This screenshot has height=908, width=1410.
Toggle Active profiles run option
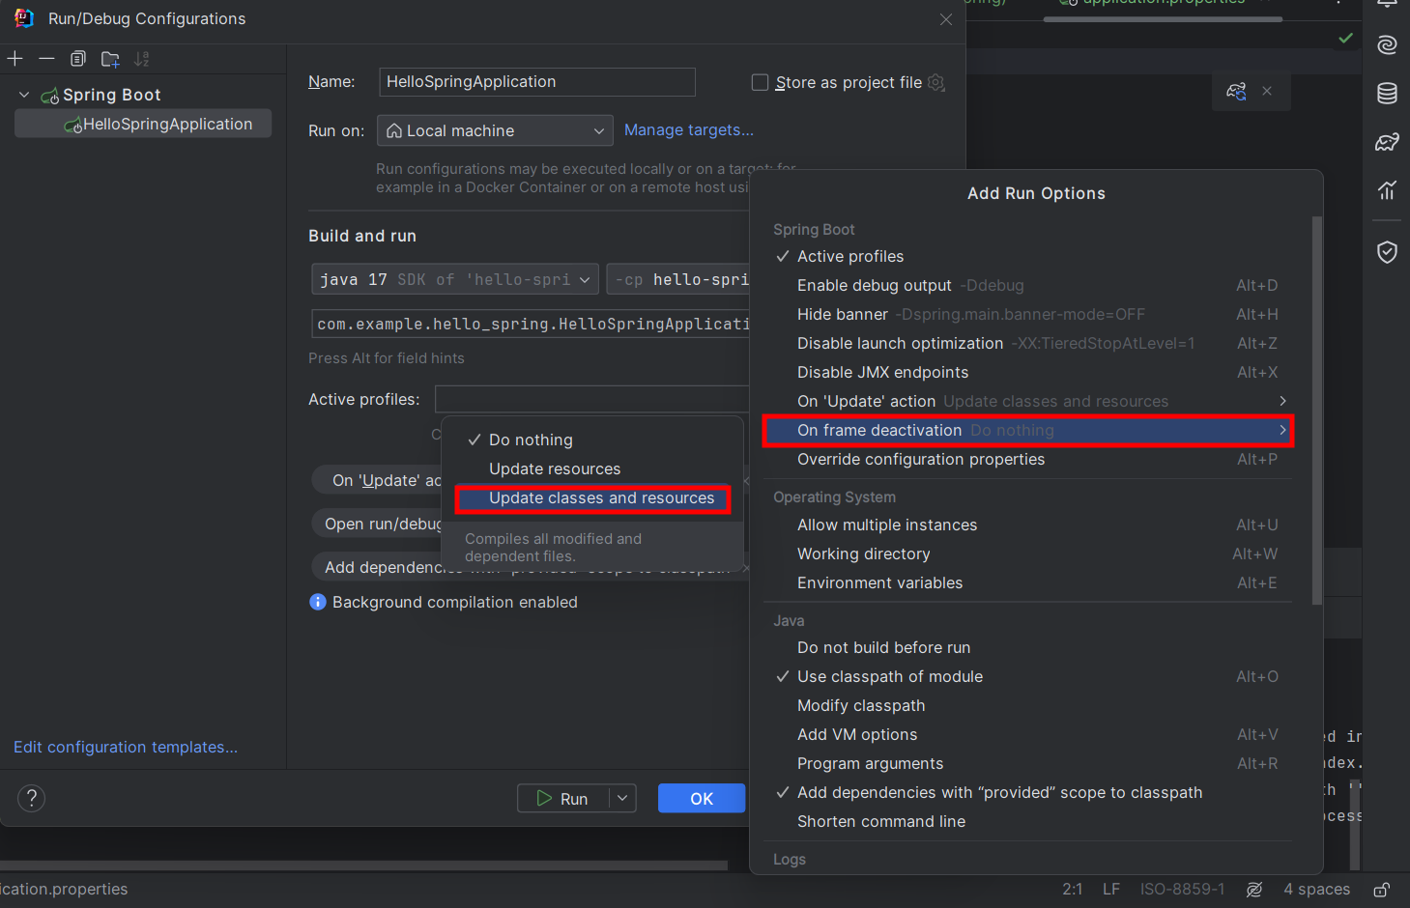(x=1028, y=256)
